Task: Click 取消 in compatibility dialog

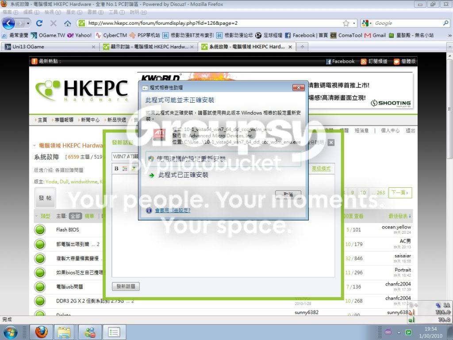Action: [288, 195]
